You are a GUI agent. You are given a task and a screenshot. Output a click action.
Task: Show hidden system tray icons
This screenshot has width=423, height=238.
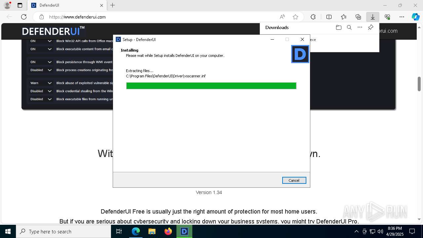click(x=356, y=231)
